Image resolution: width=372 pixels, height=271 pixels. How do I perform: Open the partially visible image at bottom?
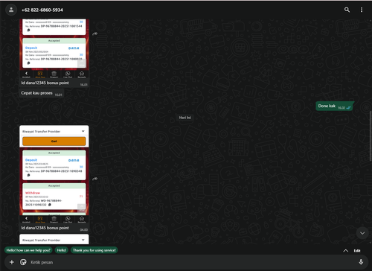point(54,240)
